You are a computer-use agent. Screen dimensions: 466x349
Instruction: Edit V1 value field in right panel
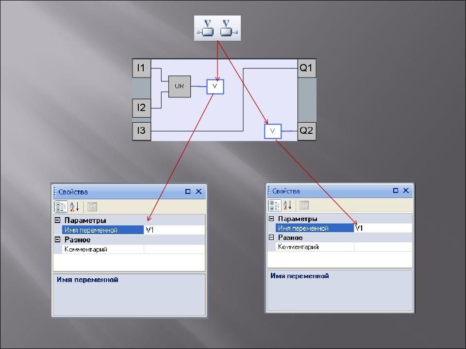click(x=383, y=228)
